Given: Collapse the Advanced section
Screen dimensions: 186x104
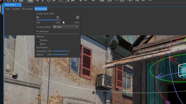Looking at the screenshot, I should click(42, 31).
